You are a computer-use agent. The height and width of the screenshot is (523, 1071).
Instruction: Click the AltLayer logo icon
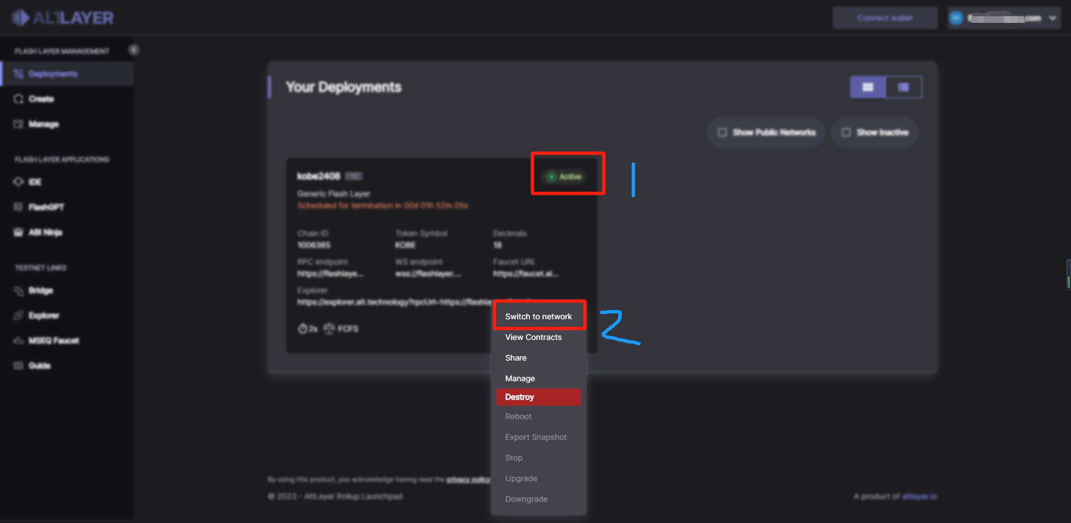[20, 18]
